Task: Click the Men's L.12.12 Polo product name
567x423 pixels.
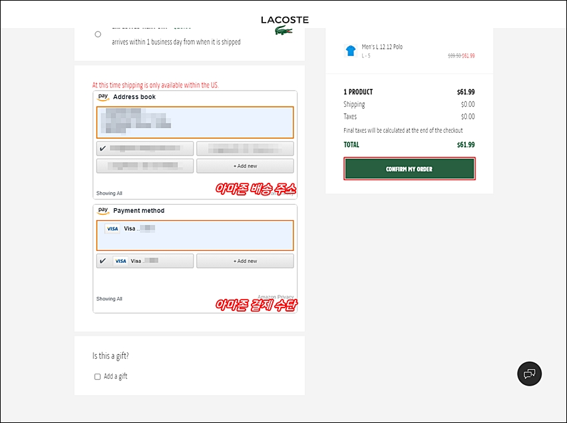Action: [382, 47]
